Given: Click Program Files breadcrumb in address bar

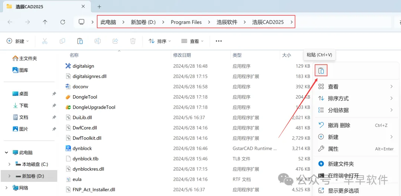Looking at the screenshot, I should (x=186, y=22).
